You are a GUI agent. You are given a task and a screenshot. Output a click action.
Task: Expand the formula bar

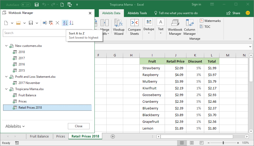tap(250, 47)
